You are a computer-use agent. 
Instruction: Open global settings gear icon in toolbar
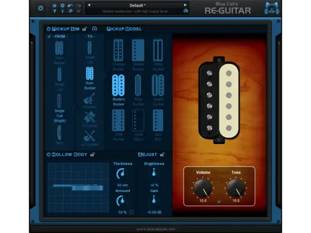[62, 6]
